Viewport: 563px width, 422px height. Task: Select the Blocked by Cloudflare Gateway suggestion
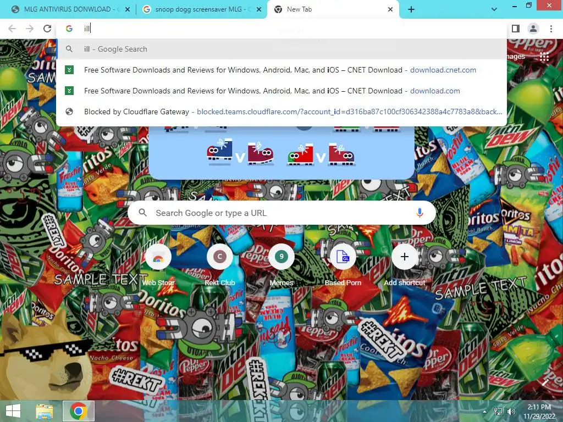pos(281,112)
